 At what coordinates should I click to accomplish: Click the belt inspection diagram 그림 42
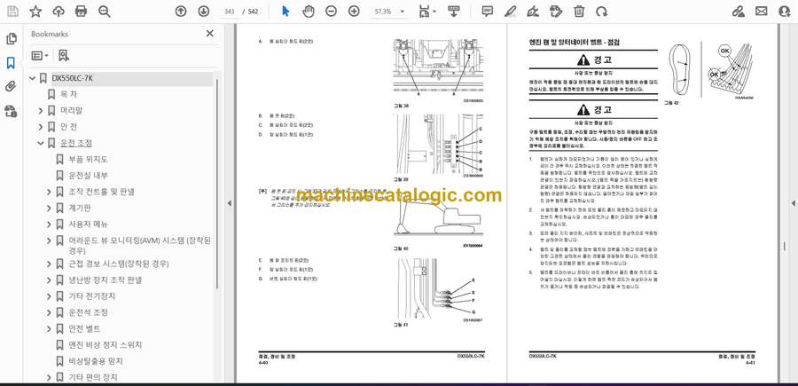(x=708, y=68)
